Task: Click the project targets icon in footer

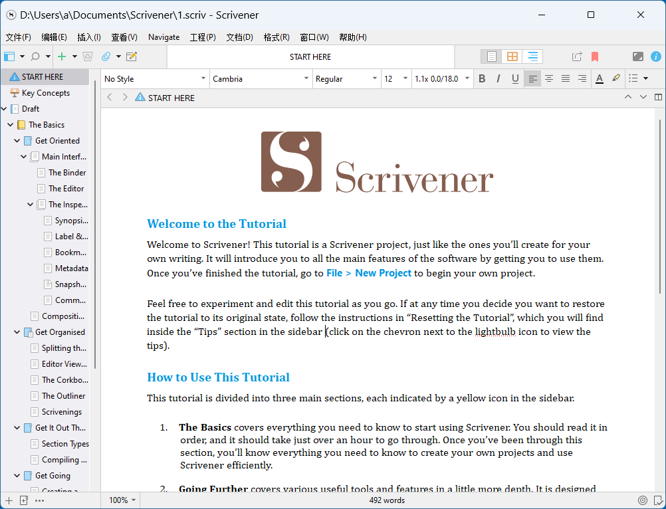Action: (x=643, y=500)
